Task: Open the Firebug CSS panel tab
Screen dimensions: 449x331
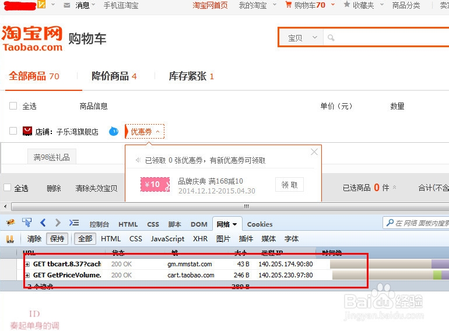Action: [x=153, y=224]
